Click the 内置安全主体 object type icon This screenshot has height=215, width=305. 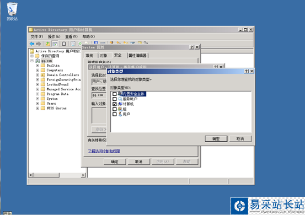tap(120, 94)
